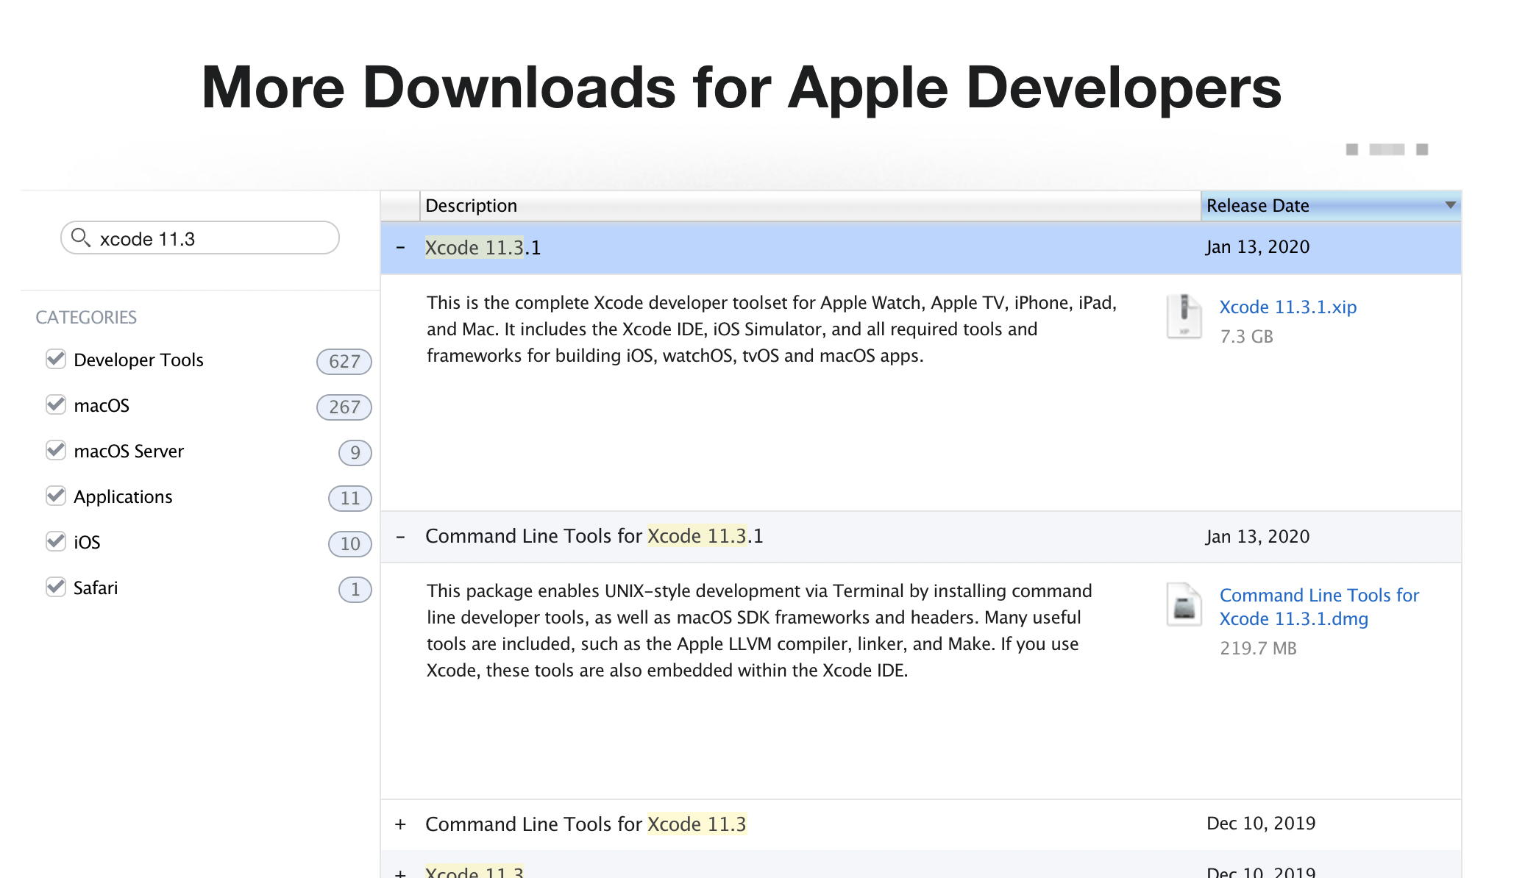Click the CATEGORIES heading

pos(86,317)
